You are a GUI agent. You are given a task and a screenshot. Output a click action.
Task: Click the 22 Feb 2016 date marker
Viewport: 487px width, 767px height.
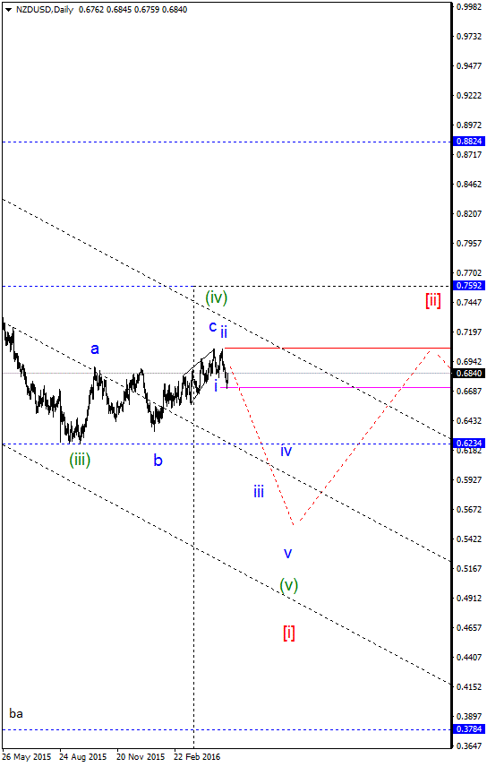pos(197,757)
